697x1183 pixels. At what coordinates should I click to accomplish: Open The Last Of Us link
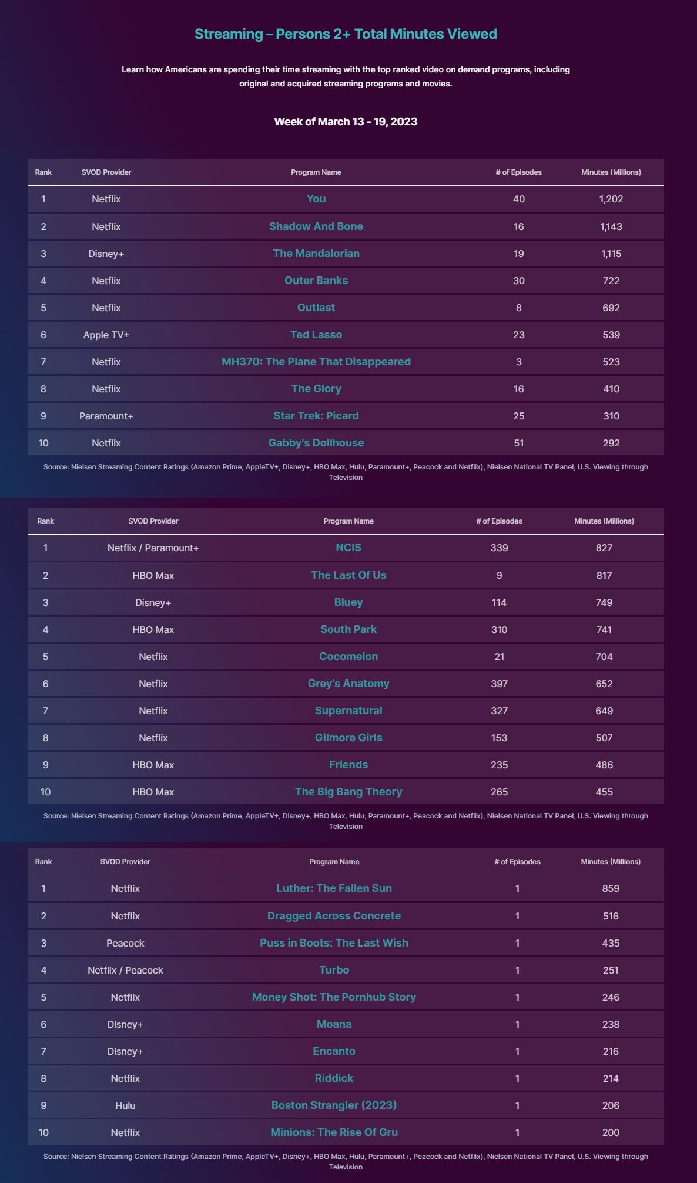pos(348,575)
